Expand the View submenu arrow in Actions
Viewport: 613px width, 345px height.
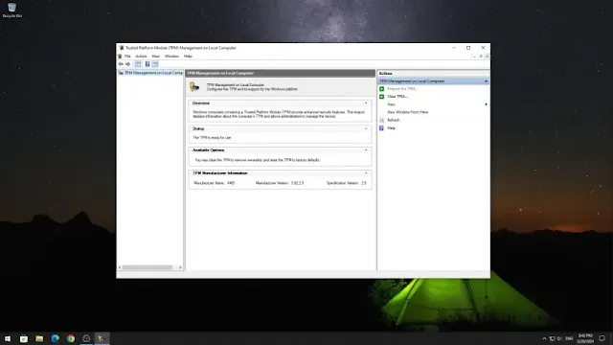[486, 104]
